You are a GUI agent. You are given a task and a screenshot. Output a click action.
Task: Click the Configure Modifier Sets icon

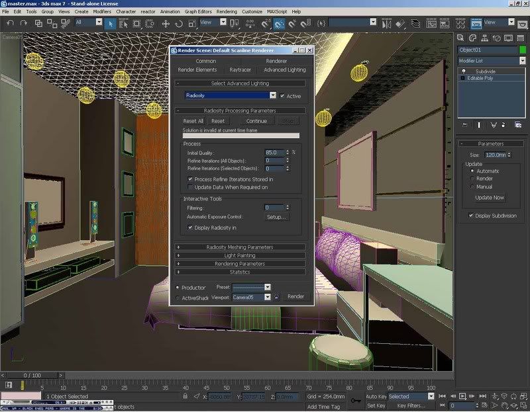click(x=517, y=124)
